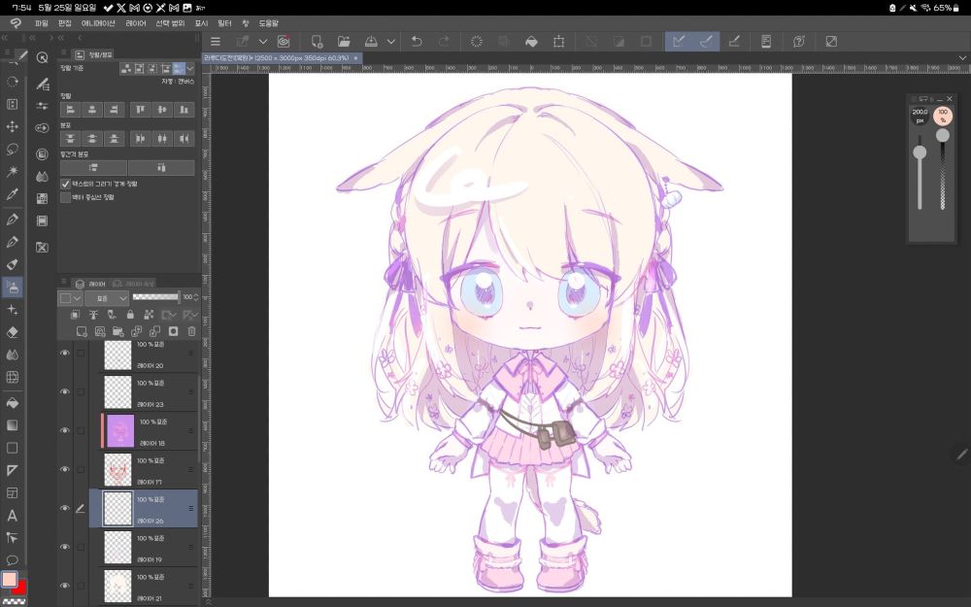Select the Lasso selection tool

click(x=12, y=150)
